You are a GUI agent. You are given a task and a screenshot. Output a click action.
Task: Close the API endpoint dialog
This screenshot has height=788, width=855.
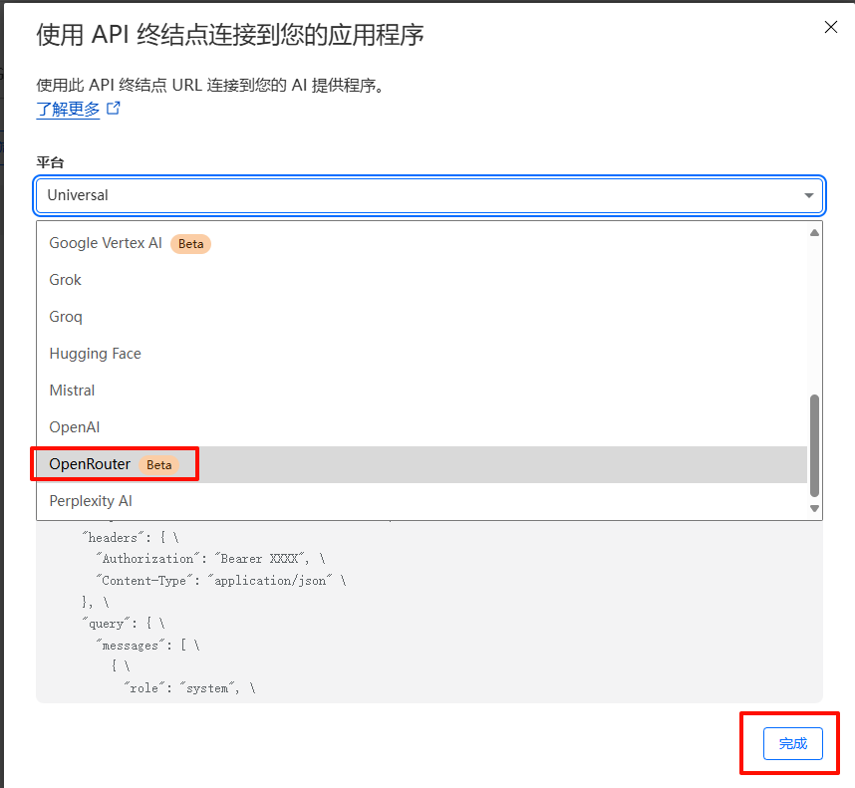coord(830,27)
